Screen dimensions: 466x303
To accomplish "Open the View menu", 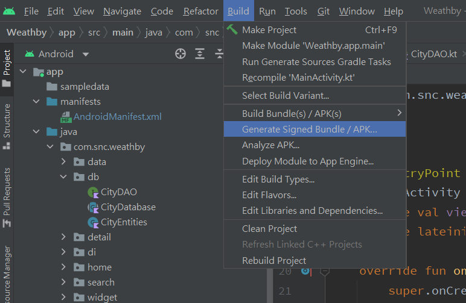I will click(x=84, y=11).
